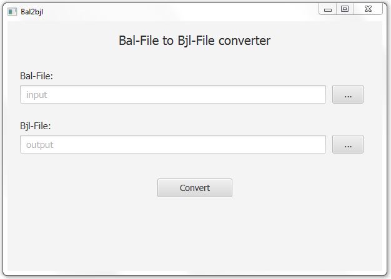Start the Bal to Bjl conversion

[x=194, y=188]
